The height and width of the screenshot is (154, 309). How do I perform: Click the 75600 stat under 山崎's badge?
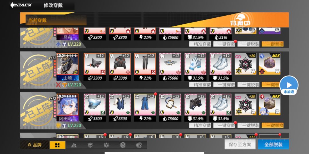(170, 78)
